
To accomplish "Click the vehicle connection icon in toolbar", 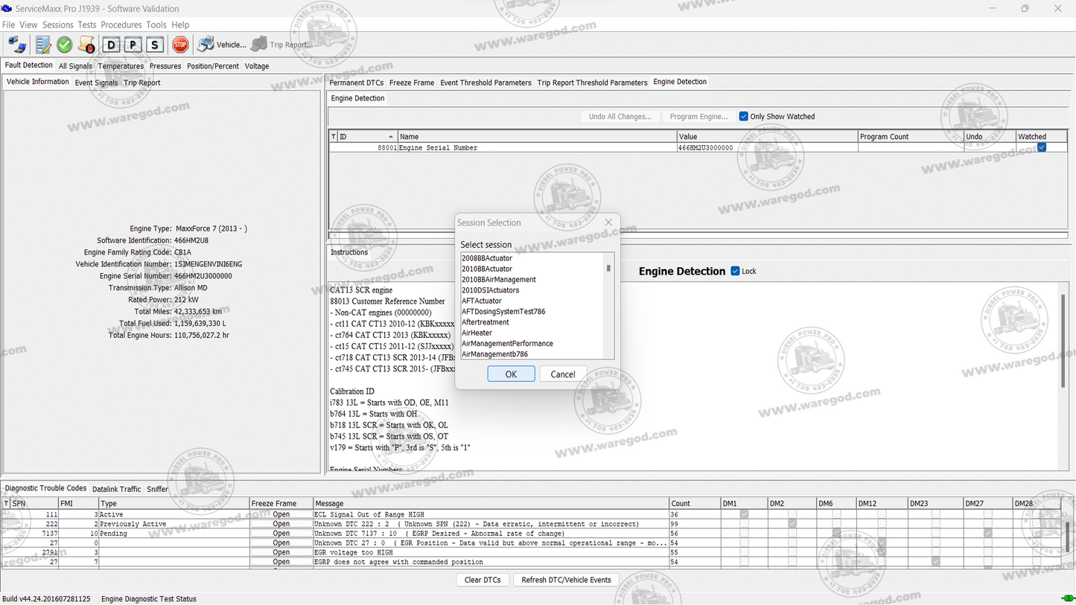I will 16,44.
